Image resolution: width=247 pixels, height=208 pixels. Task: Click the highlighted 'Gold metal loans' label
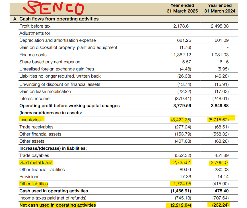[x=36, y=163]
